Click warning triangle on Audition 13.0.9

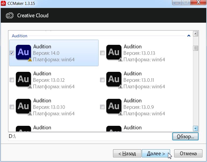pos(120,114)
